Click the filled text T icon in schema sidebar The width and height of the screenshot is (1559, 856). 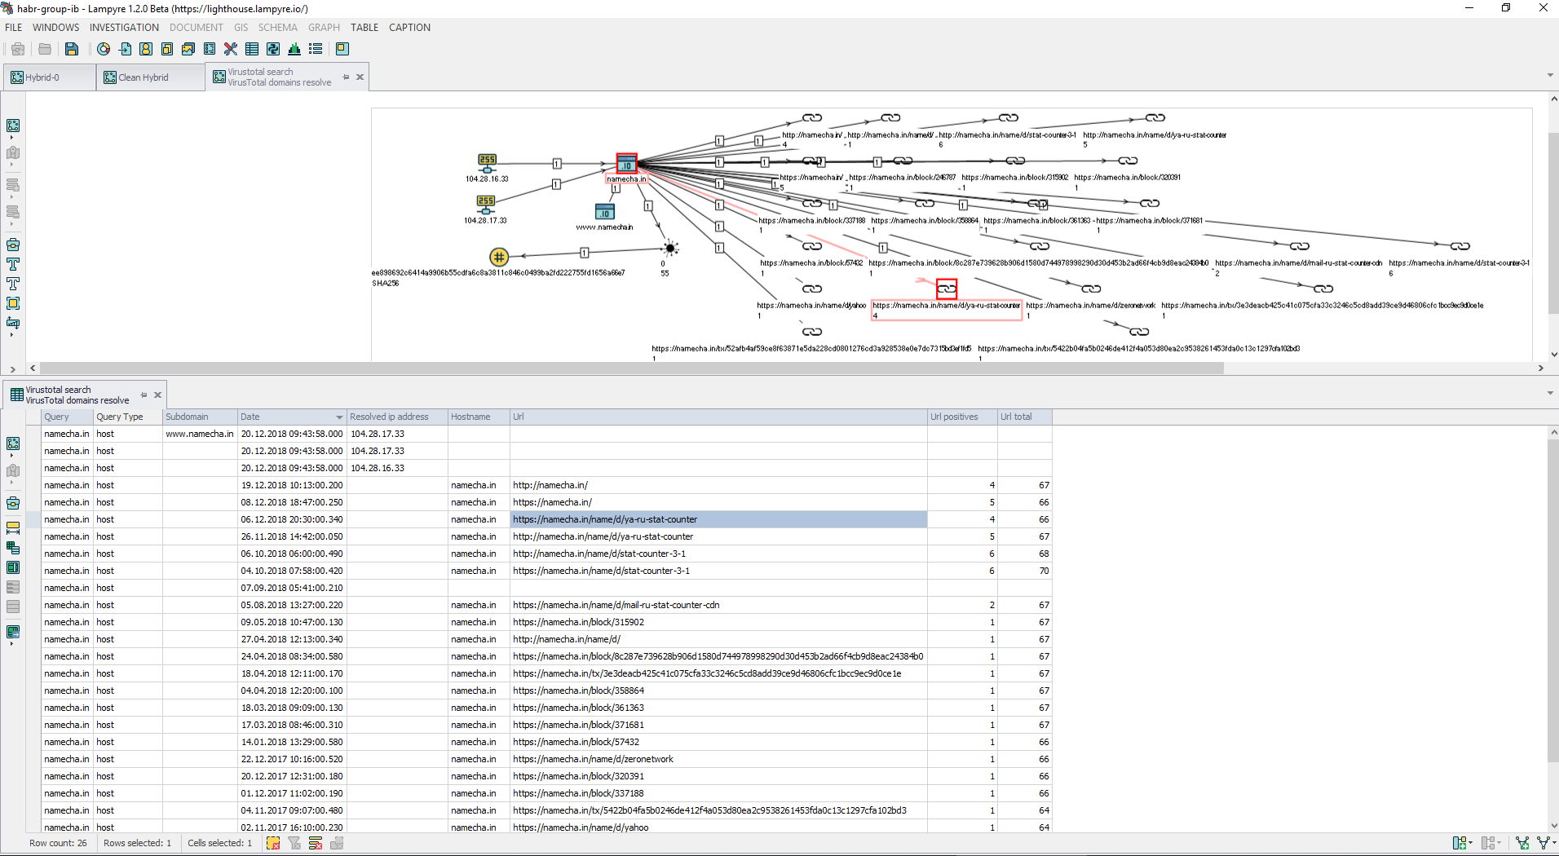pyautogui.click(x=13, y=264)
